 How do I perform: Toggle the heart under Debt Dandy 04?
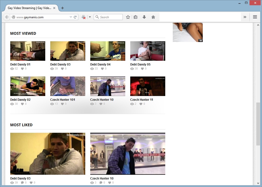(x=102, y=68)
